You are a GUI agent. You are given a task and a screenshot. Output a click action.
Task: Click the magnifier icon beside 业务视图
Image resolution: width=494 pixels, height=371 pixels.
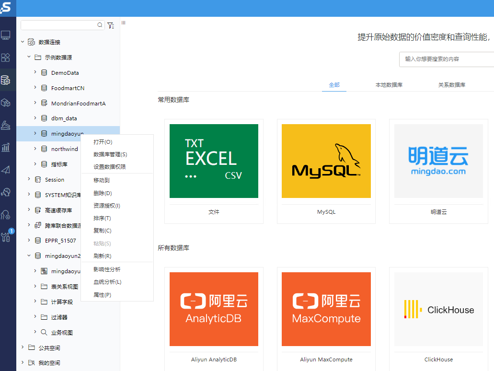[44, 332]
